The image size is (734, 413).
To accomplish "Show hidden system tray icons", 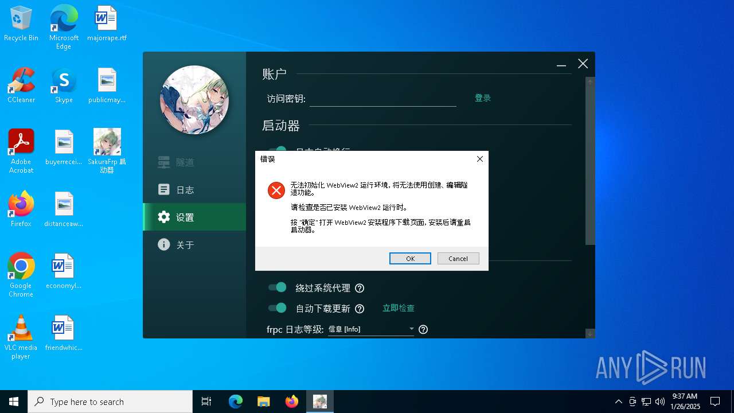I will [618, 402].
